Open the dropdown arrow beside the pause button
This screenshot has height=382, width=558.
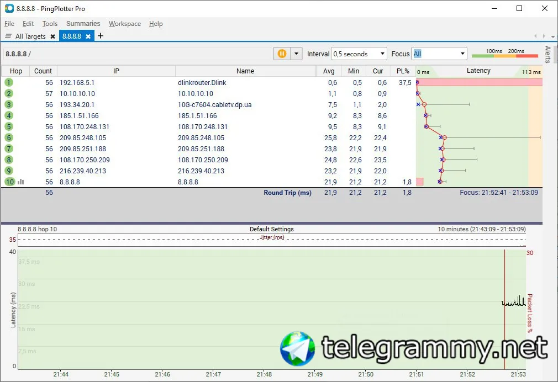point(297,54)
